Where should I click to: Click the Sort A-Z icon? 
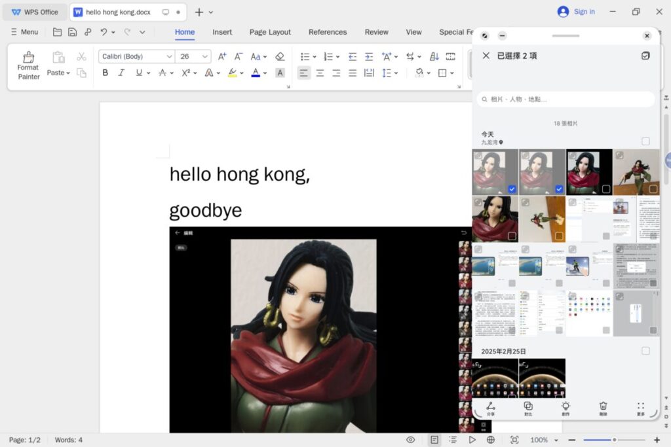434,56
